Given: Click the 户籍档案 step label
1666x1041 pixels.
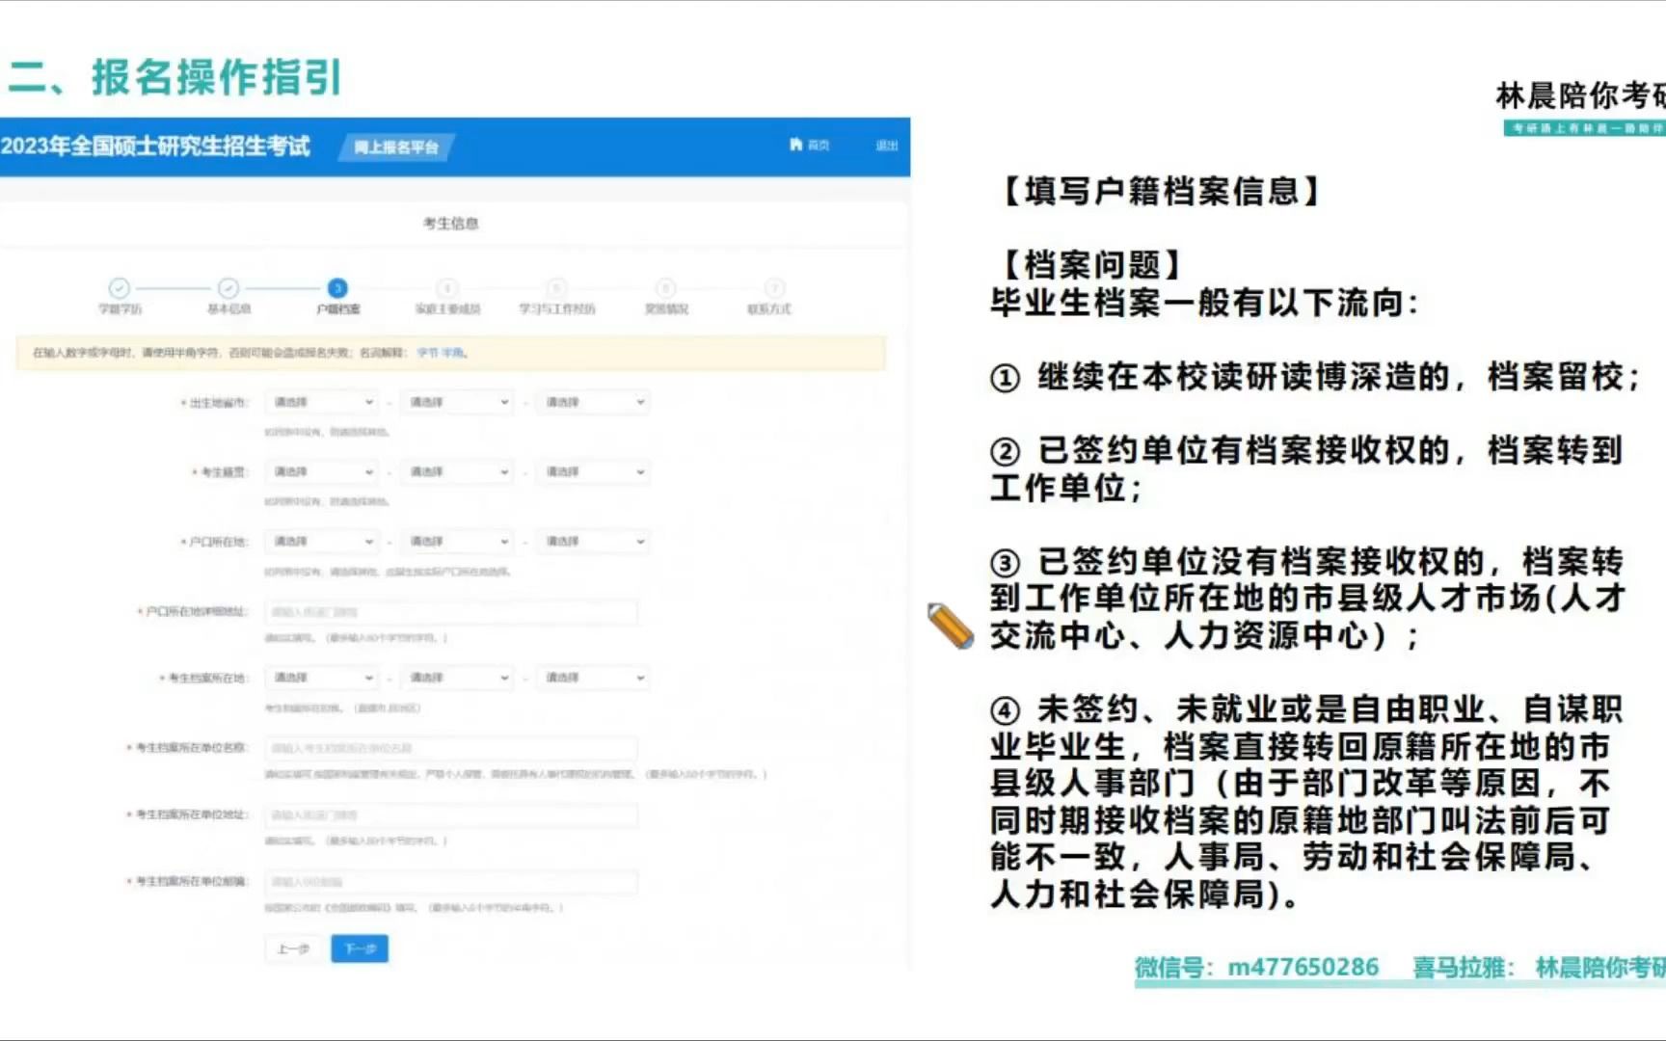Looking at the screenshot, I should [338, 309].
